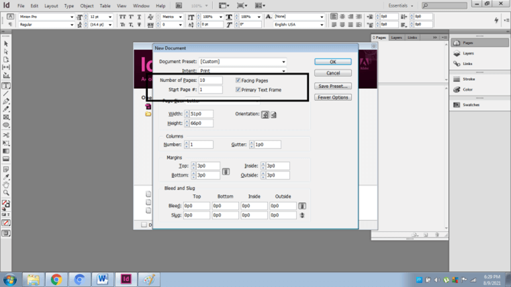Open the Layout menu
511x287 pixels.
coord(51,6)
